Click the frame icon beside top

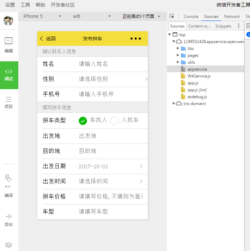(175, 34)
